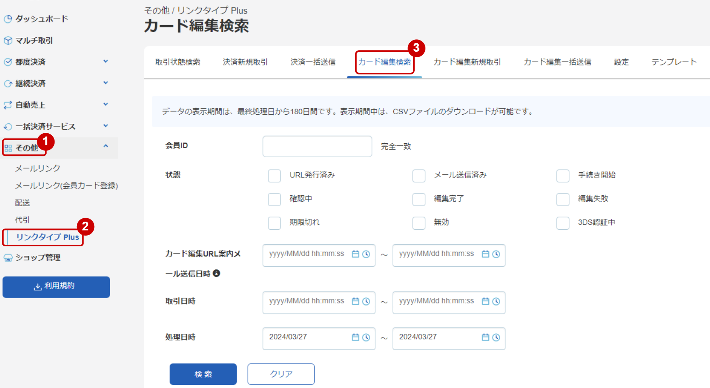710x388 pixels.
Task: Open calendar for カード編集URL案内メール end date
Action: pyautogui.click(x=486, y=254)
